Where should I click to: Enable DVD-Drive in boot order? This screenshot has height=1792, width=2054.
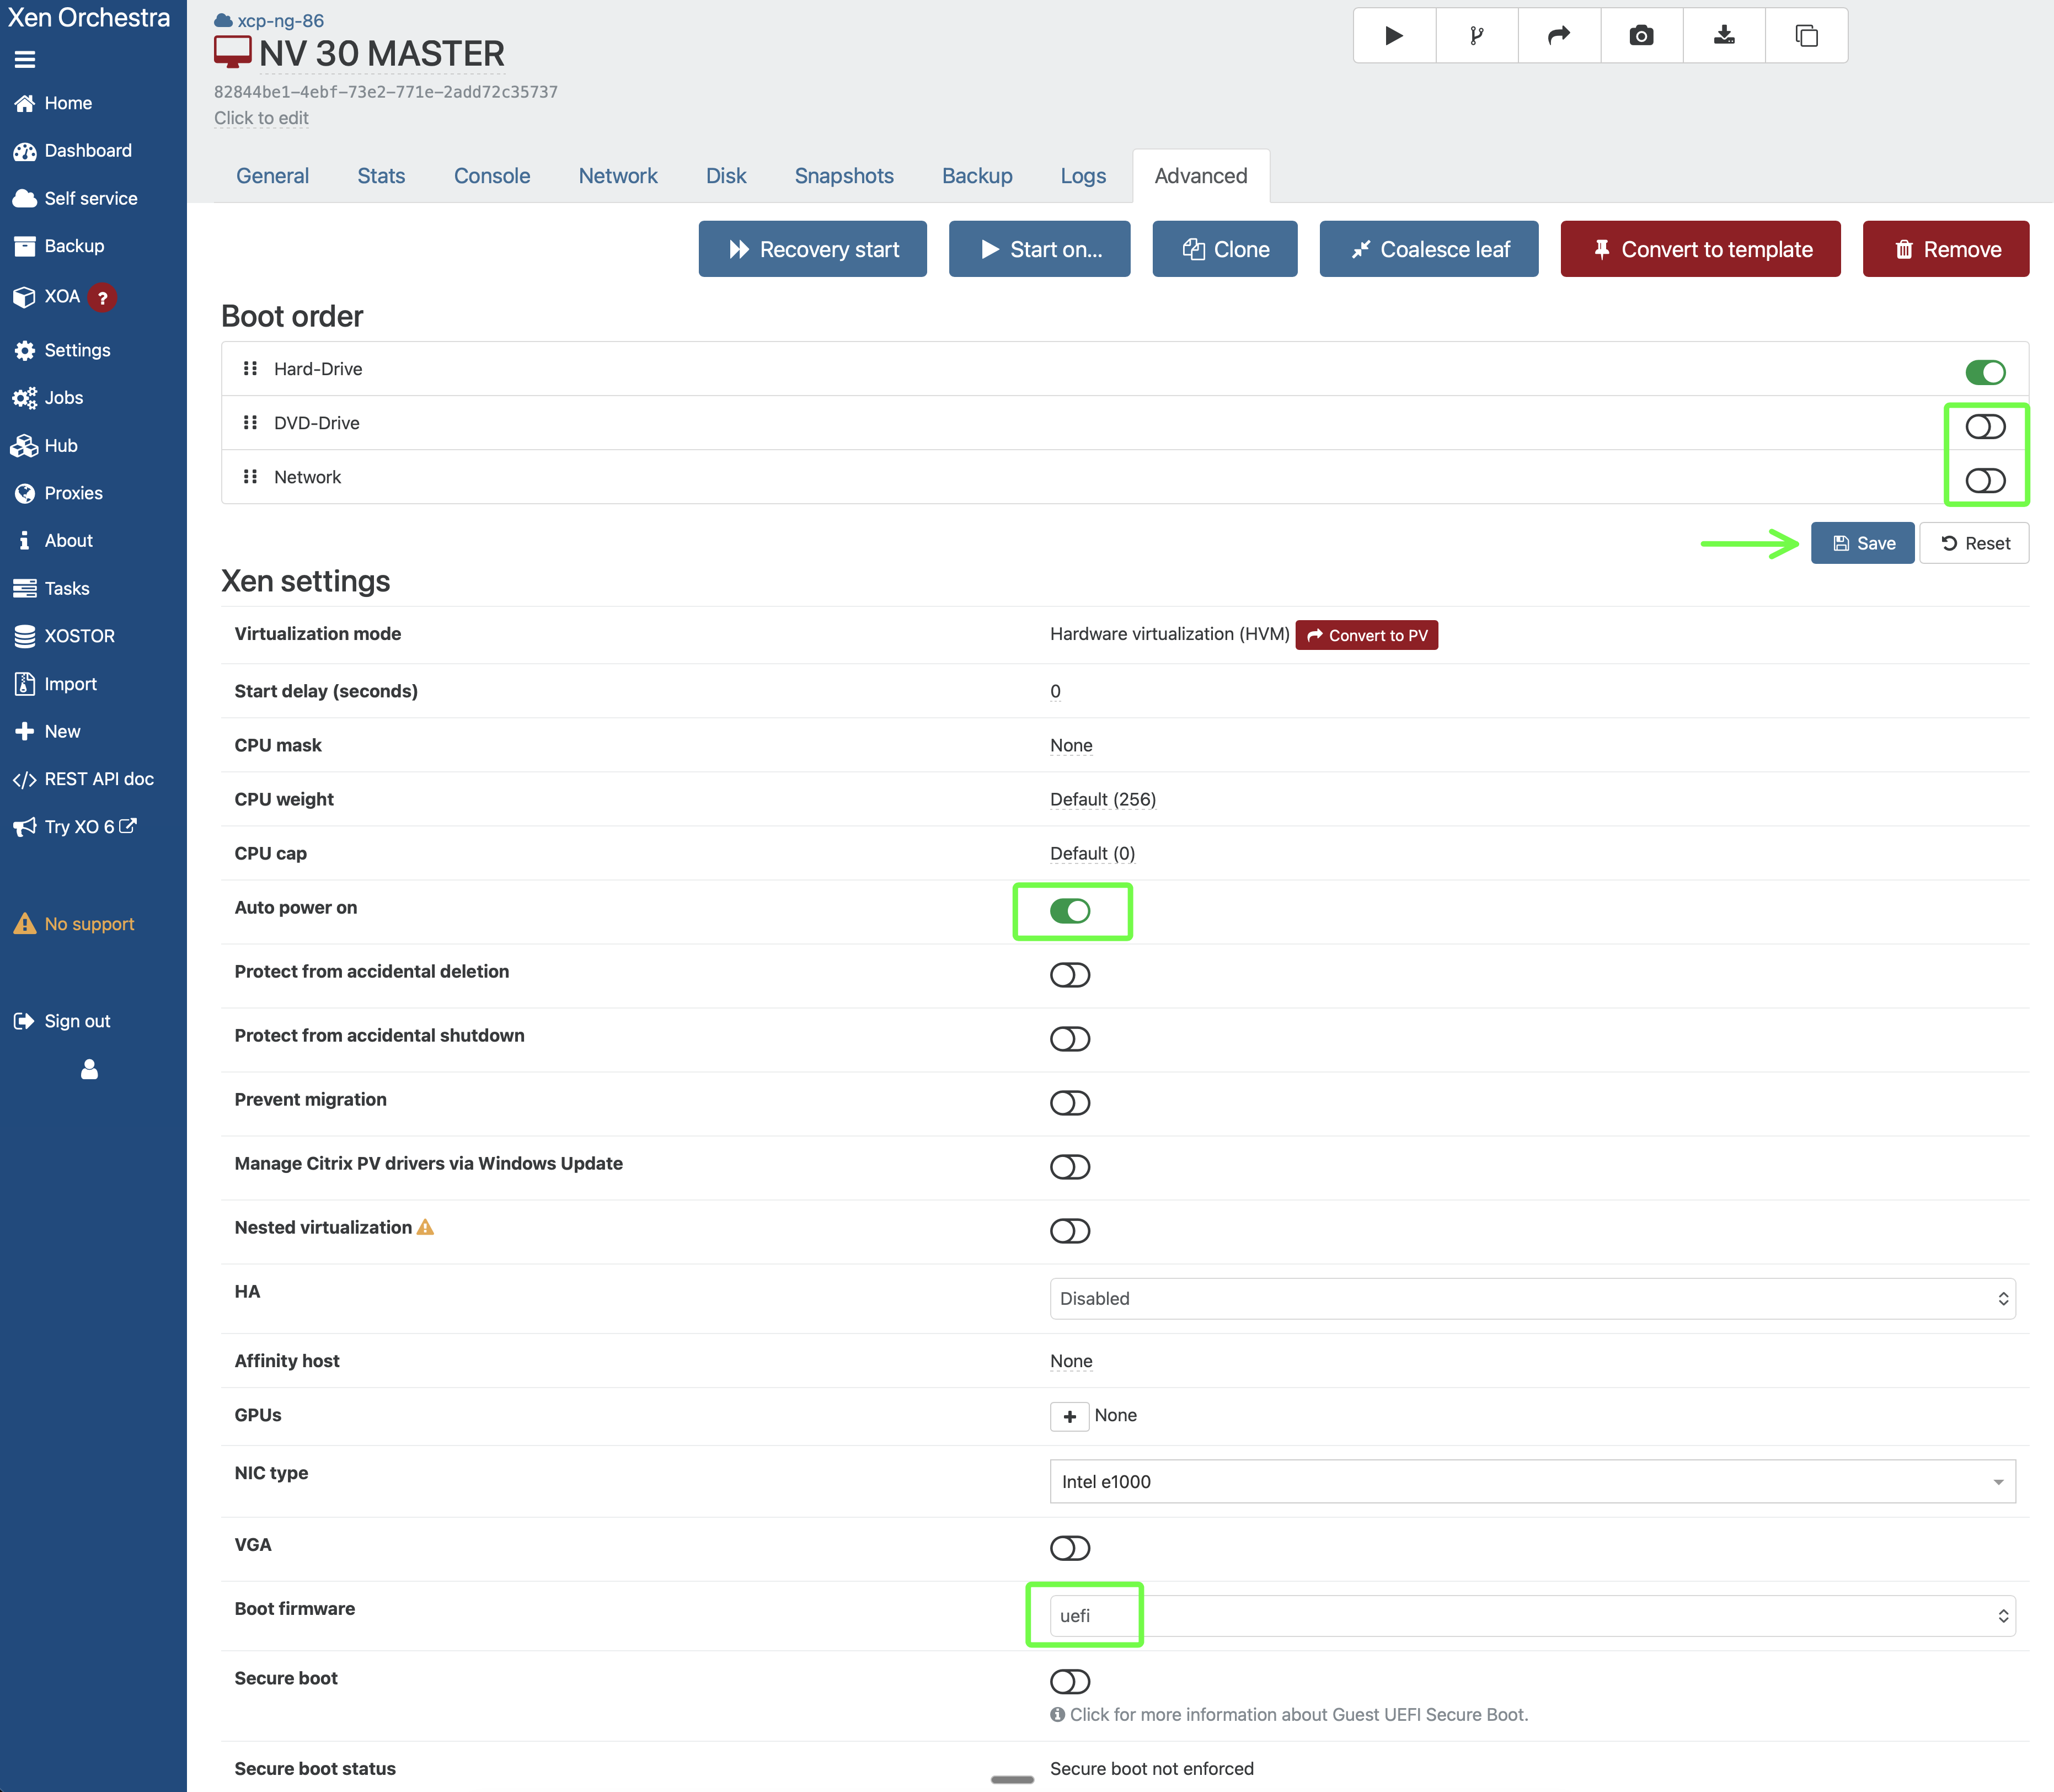pos(1984,427)
